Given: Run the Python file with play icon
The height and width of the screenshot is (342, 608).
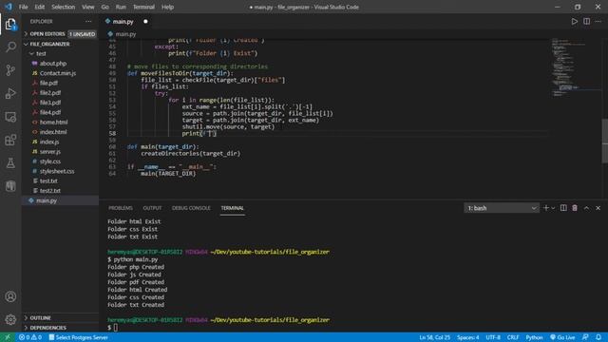Looking at the screenshot, I should click(x=574, y=22).
